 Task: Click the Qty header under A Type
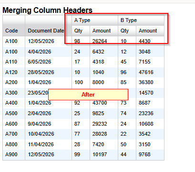81,31
